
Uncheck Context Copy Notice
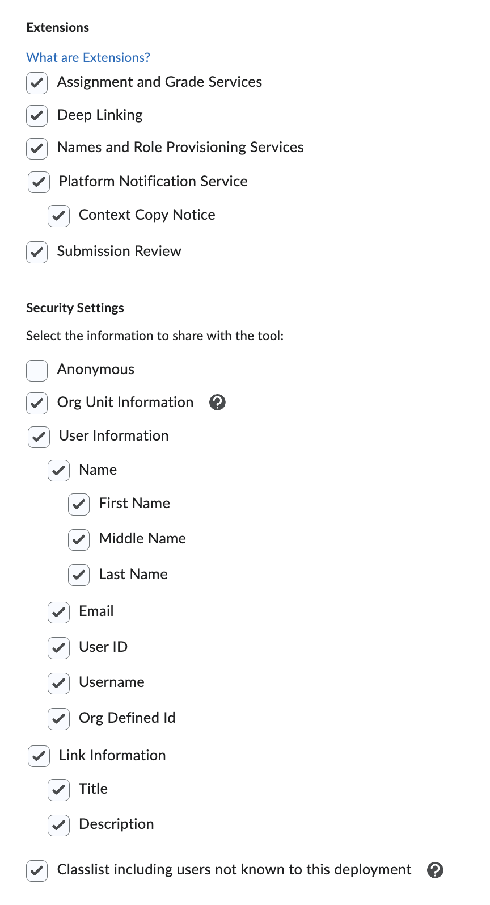coord(58,216)
